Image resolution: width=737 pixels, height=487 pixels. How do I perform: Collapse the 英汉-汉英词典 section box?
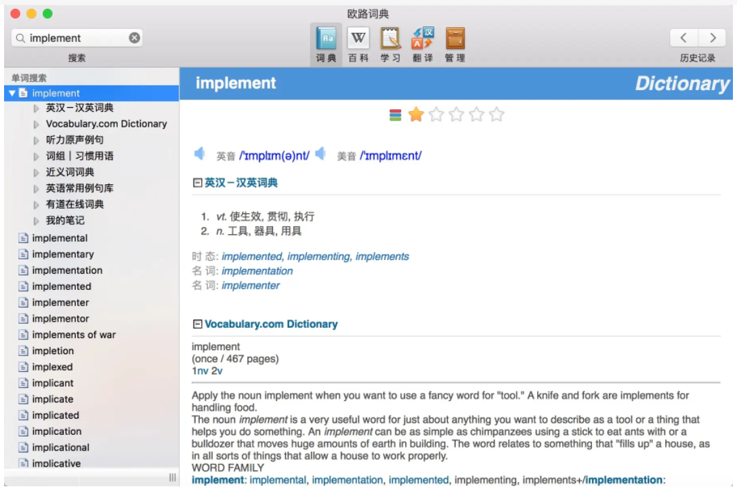point(197,182)
